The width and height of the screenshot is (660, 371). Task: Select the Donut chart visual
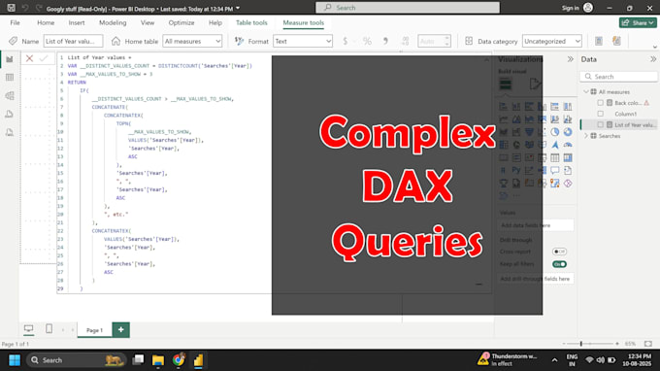(x=568, y=132)
